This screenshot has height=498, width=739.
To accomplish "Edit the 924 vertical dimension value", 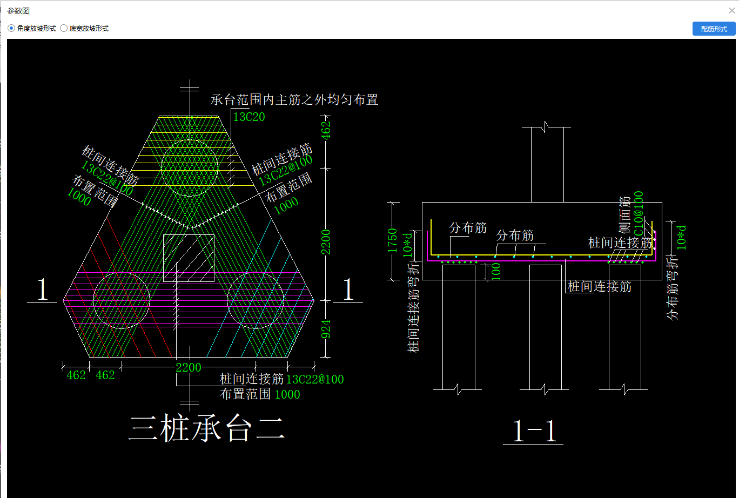I will click(x=326, y=329).
